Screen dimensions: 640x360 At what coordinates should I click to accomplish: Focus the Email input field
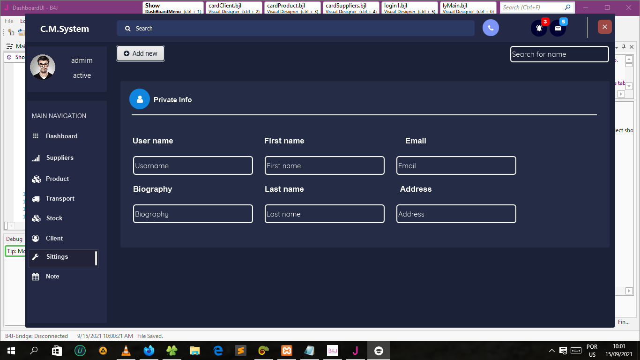(x=456, y=165)
